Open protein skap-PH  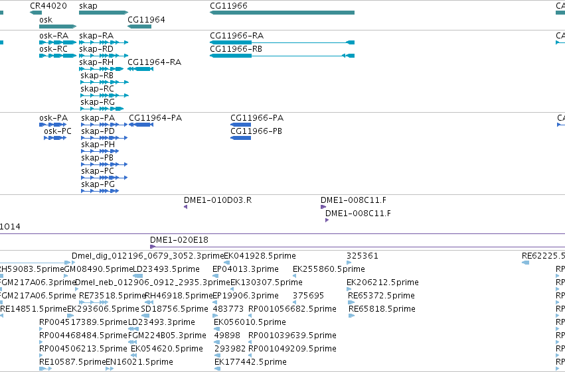[98, 145]
